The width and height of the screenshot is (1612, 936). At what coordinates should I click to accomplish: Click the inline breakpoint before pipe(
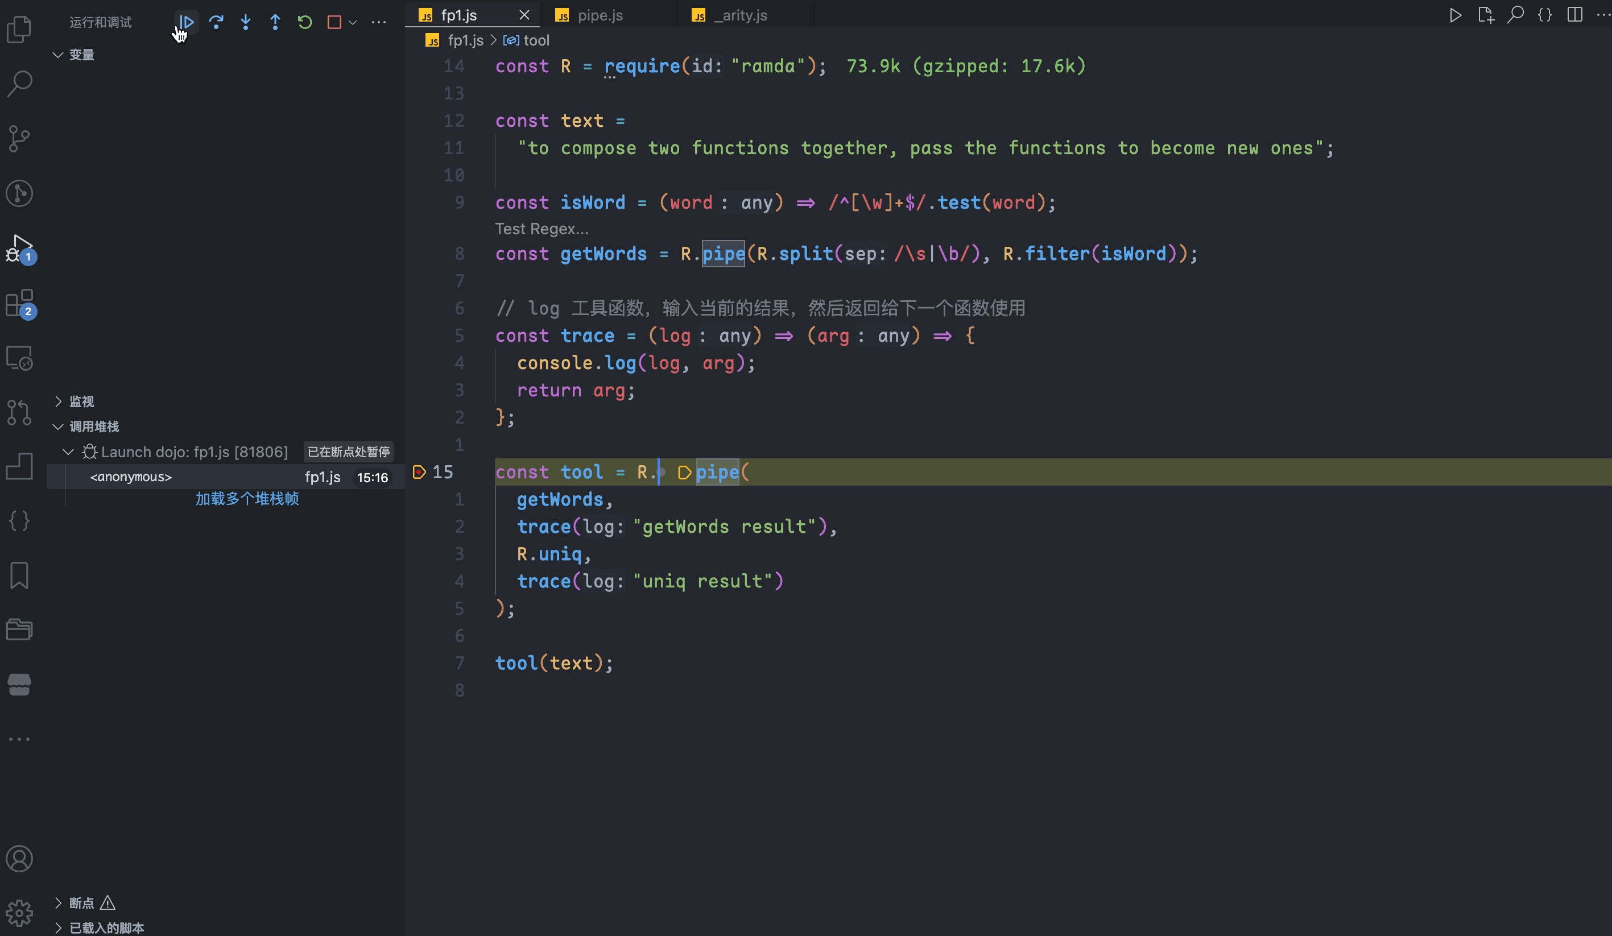click(x=684, y=473)
